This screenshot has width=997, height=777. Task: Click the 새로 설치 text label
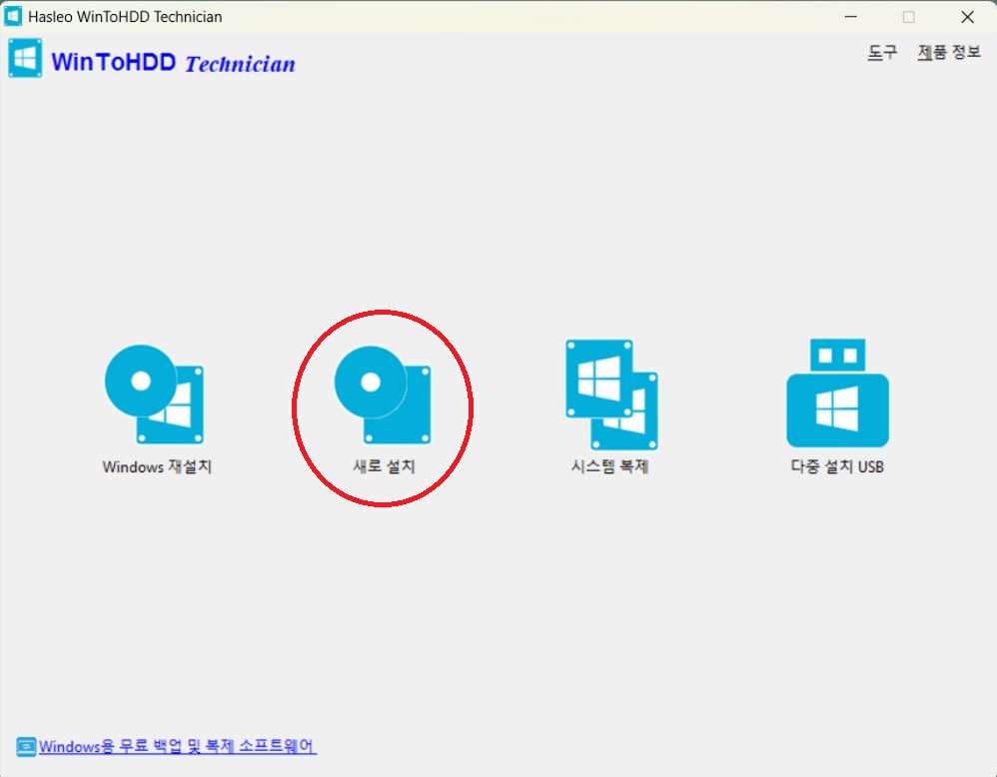384,466
